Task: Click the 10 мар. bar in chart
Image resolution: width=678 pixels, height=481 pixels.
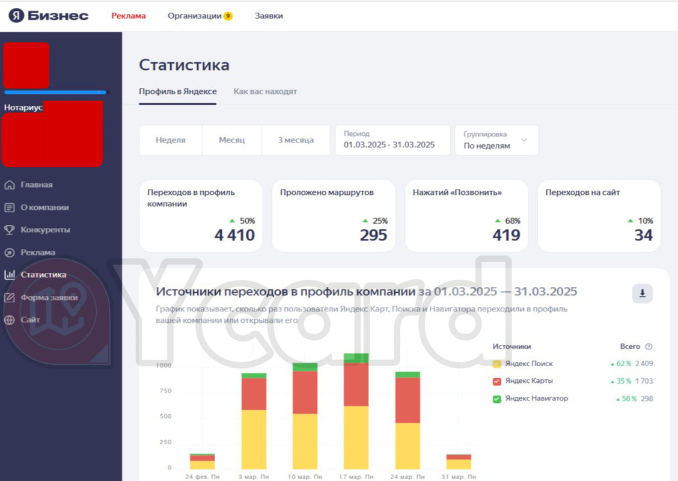Action: (305, 416)
